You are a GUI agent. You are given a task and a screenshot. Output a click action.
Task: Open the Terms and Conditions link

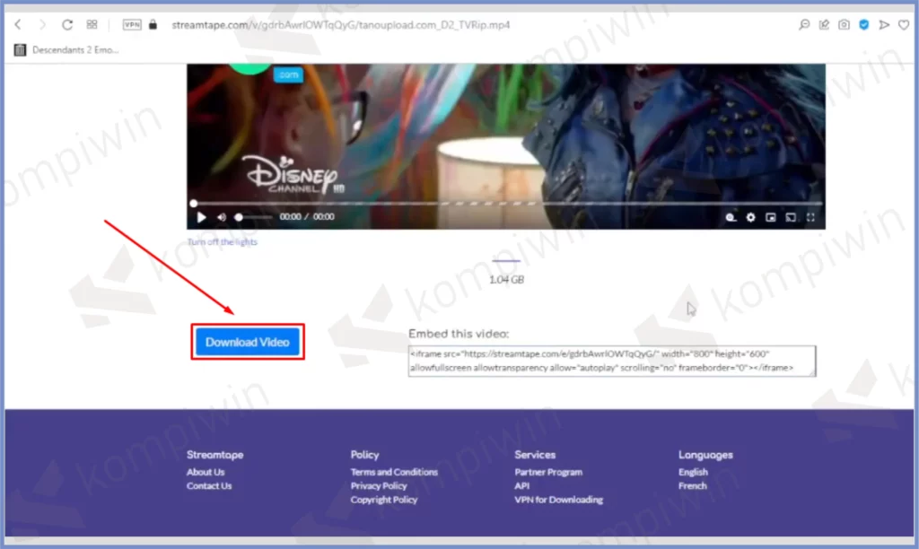[x=394, y=472]
